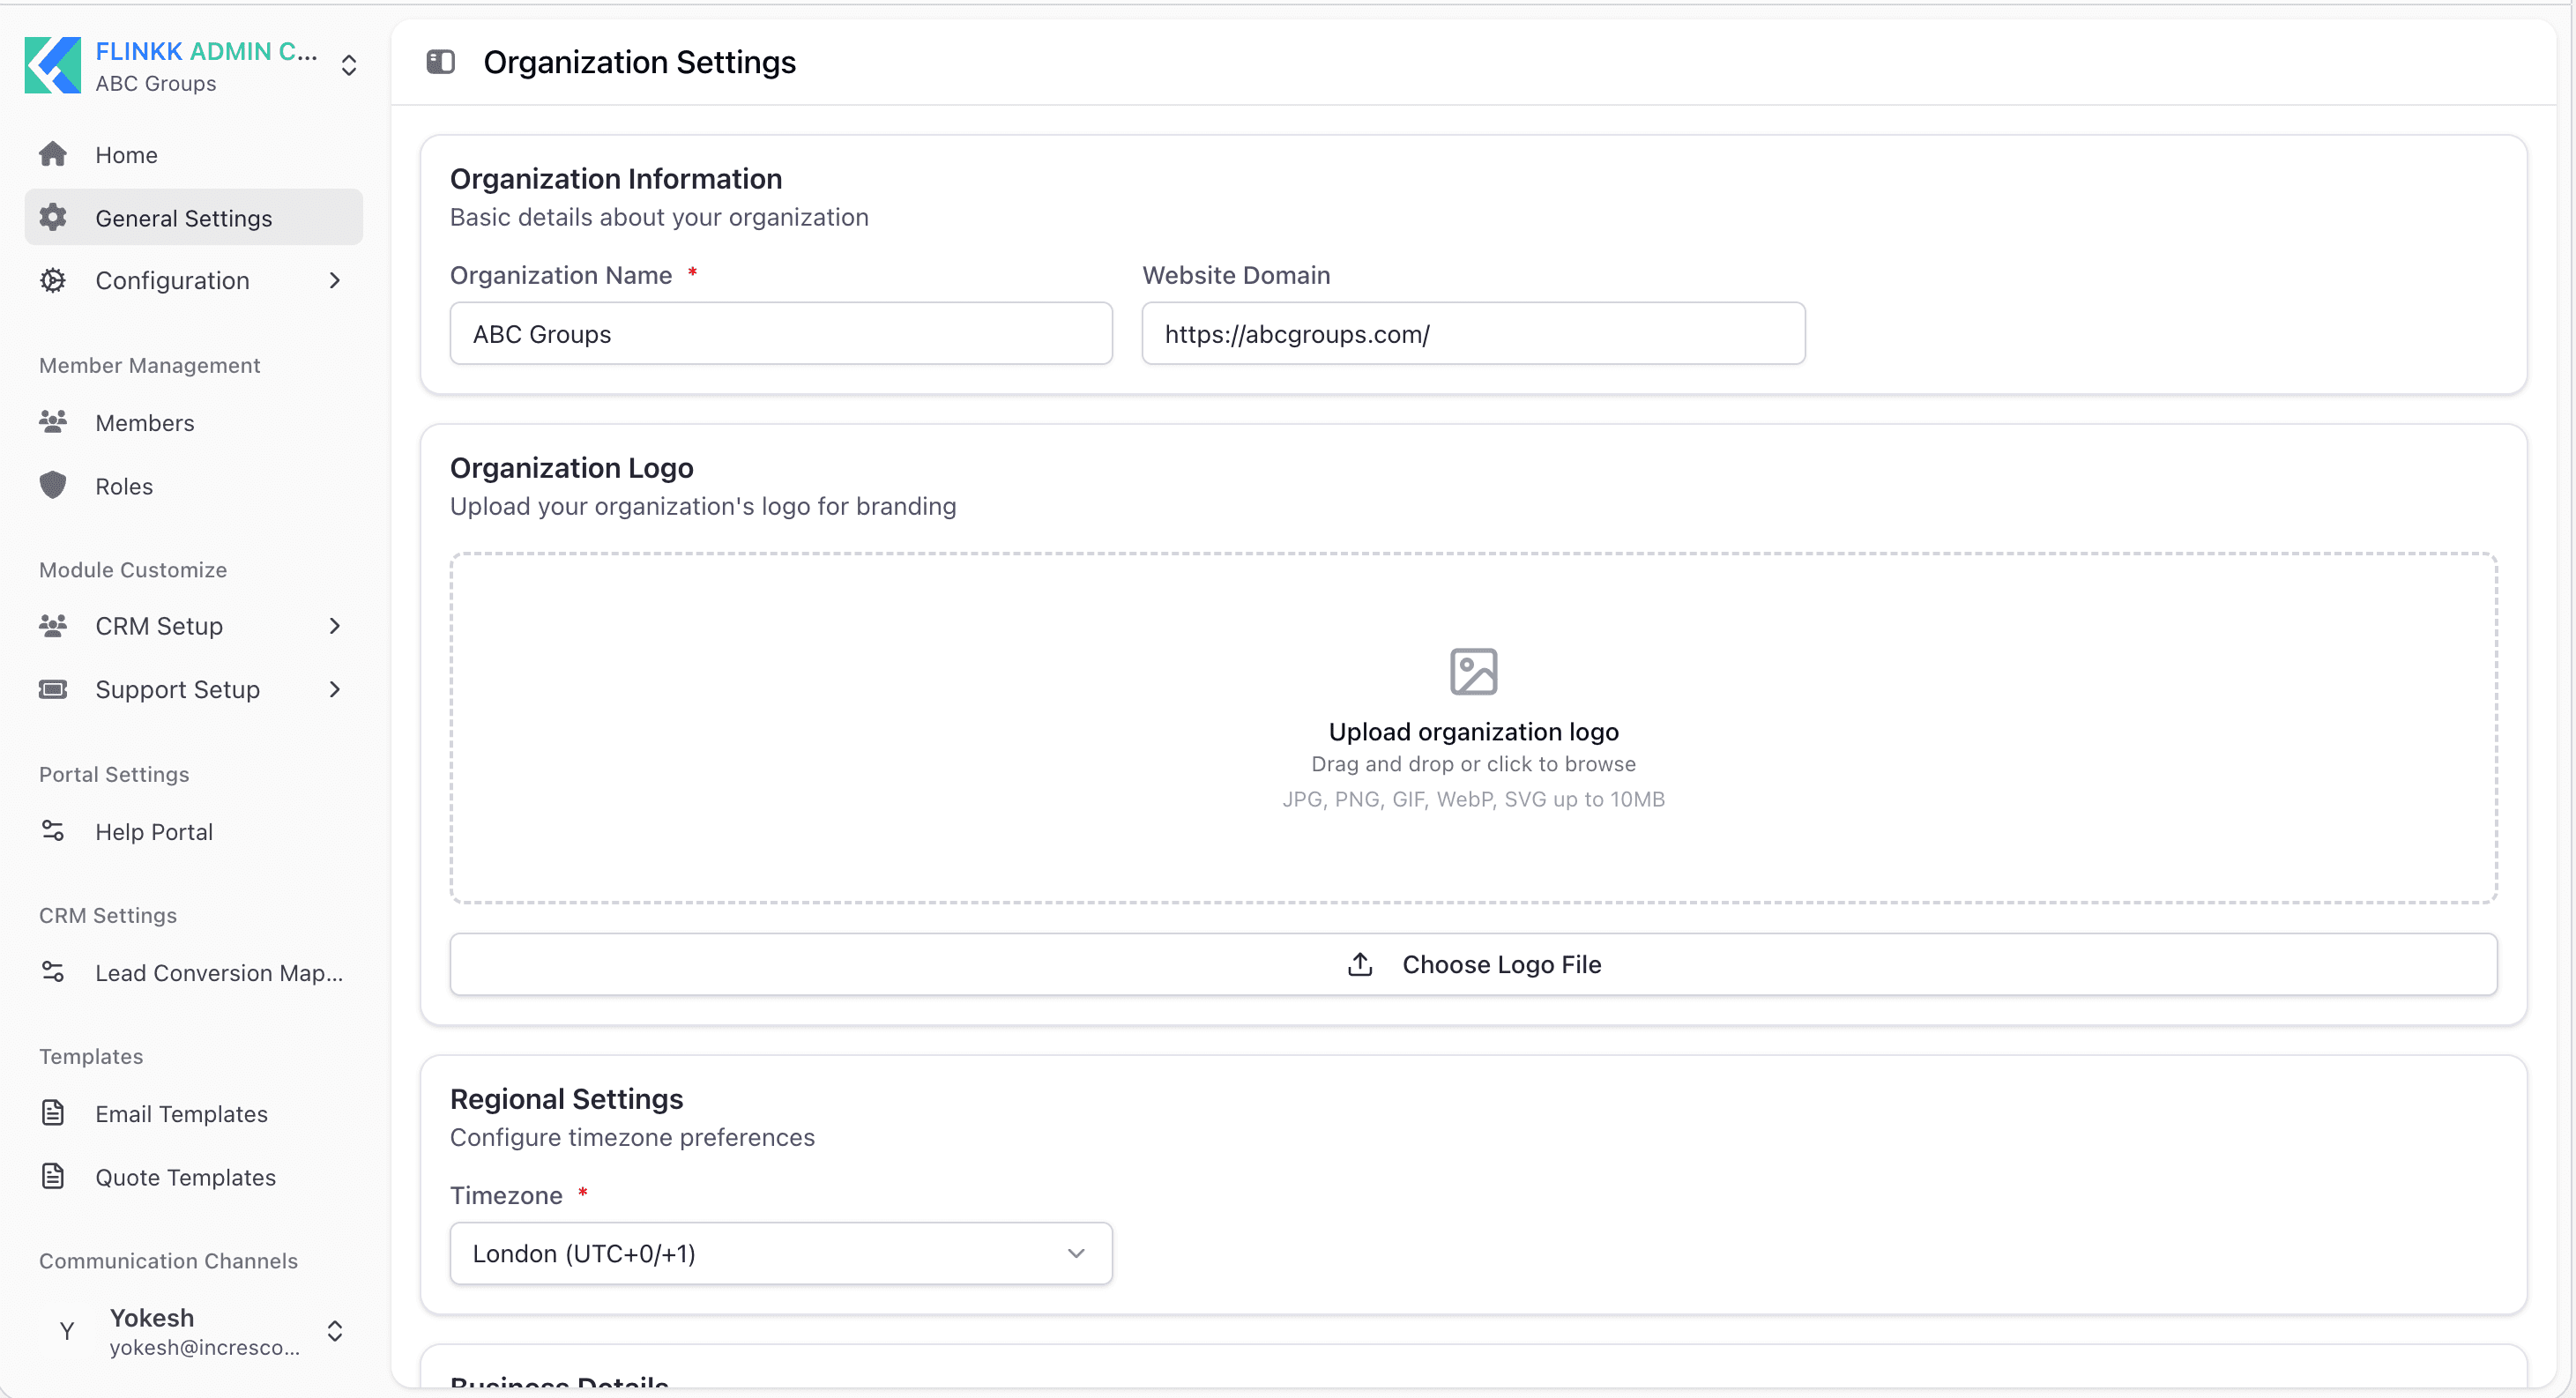This screenshot has height=1398, width=2576.
Task: Select General Settings in sidebar
Action: coord(194,217)
